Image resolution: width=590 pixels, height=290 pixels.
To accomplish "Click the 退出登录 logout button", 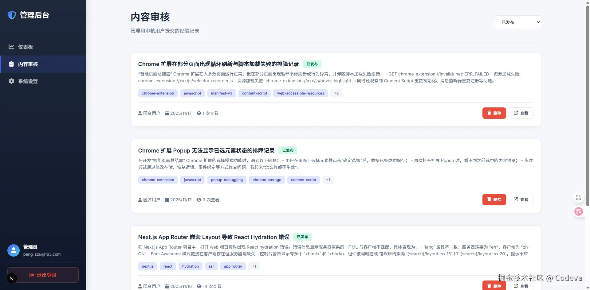I will point(43,275).
